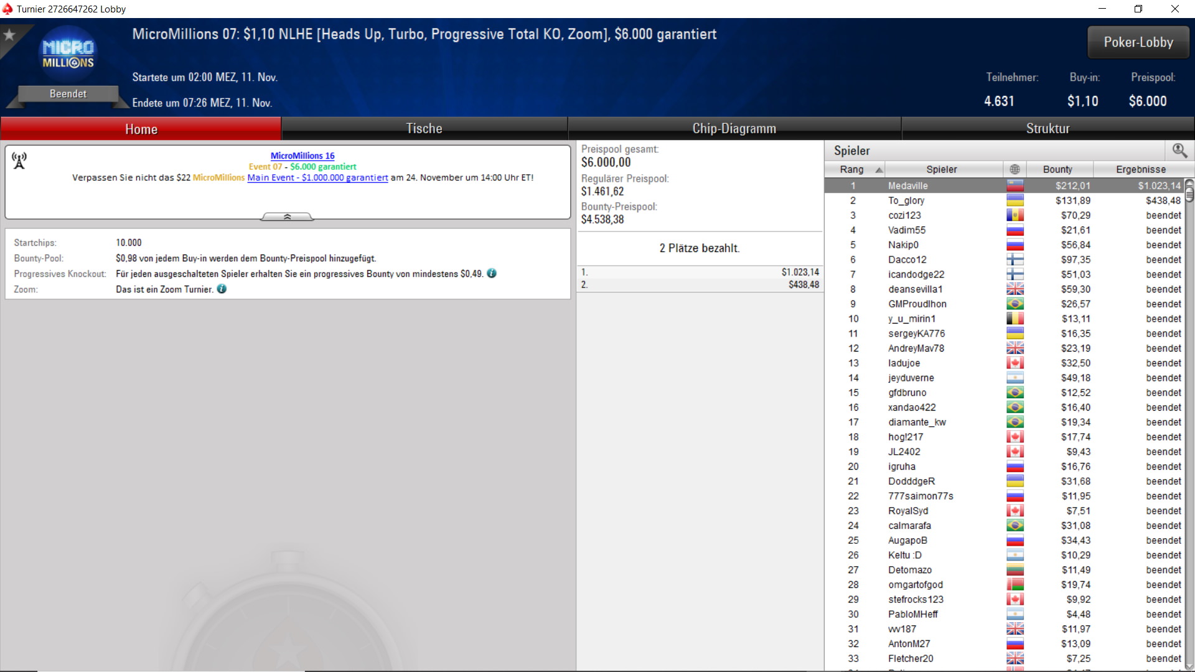Click the player search magnifier icon
The width and height of the screenshot is (1195, 672).
1179,151
